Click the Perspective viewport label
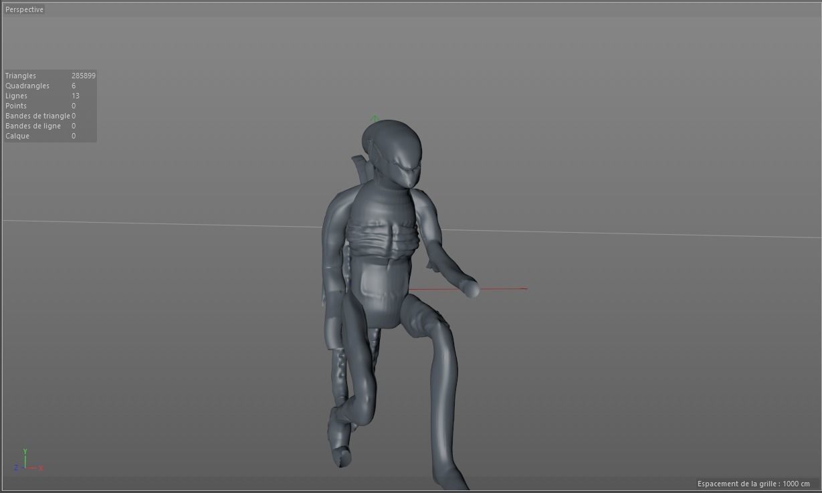Screen dimensions: 822x493 24,9
